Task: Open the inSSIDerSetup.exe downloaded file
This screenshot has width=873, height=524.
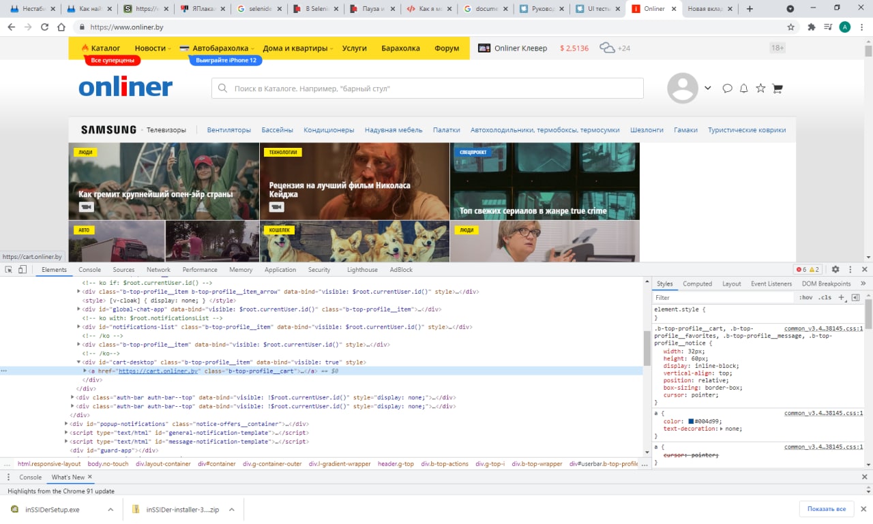Action: pyautogui.click(x=53, y=509)
